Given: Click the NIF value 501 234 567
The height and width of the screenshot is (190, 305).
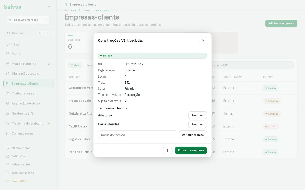Looking at the screenshot, I should 134,64.
